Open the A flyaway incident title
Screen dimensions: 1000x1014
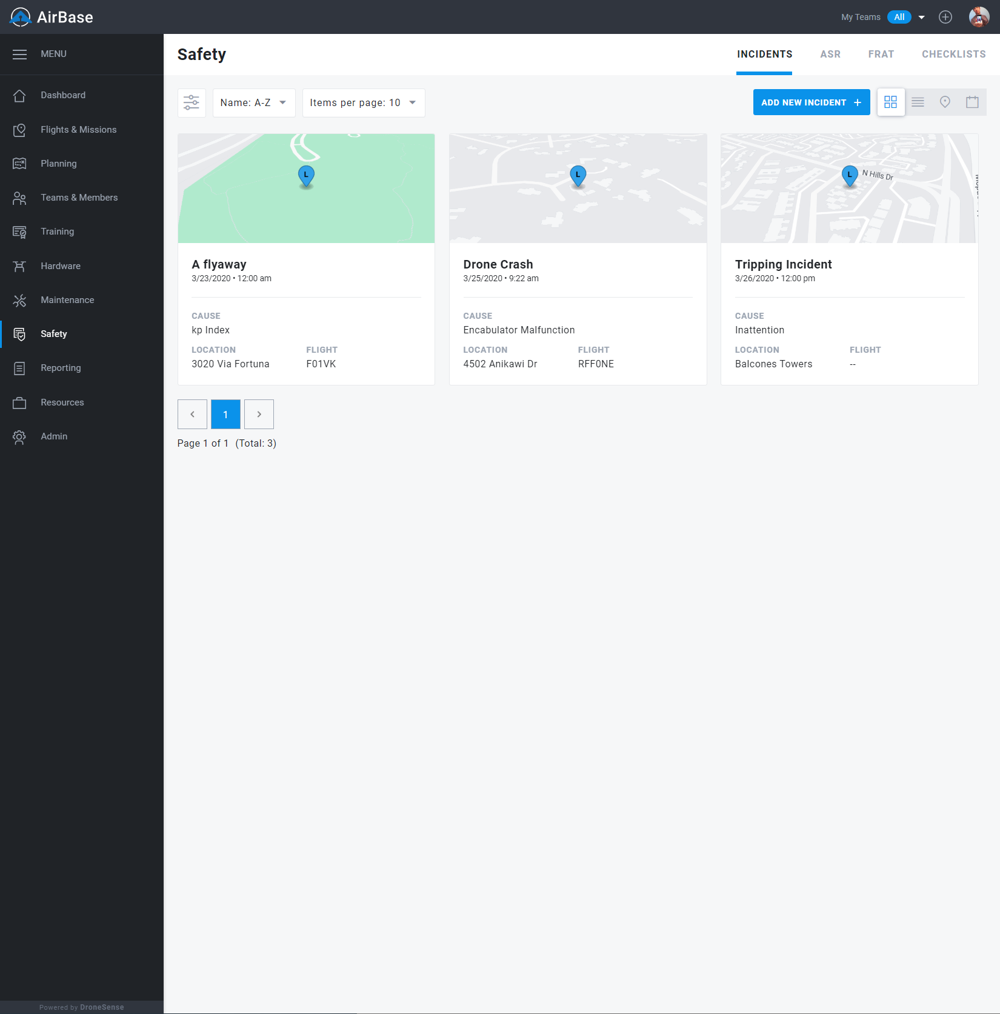[219, 264]
